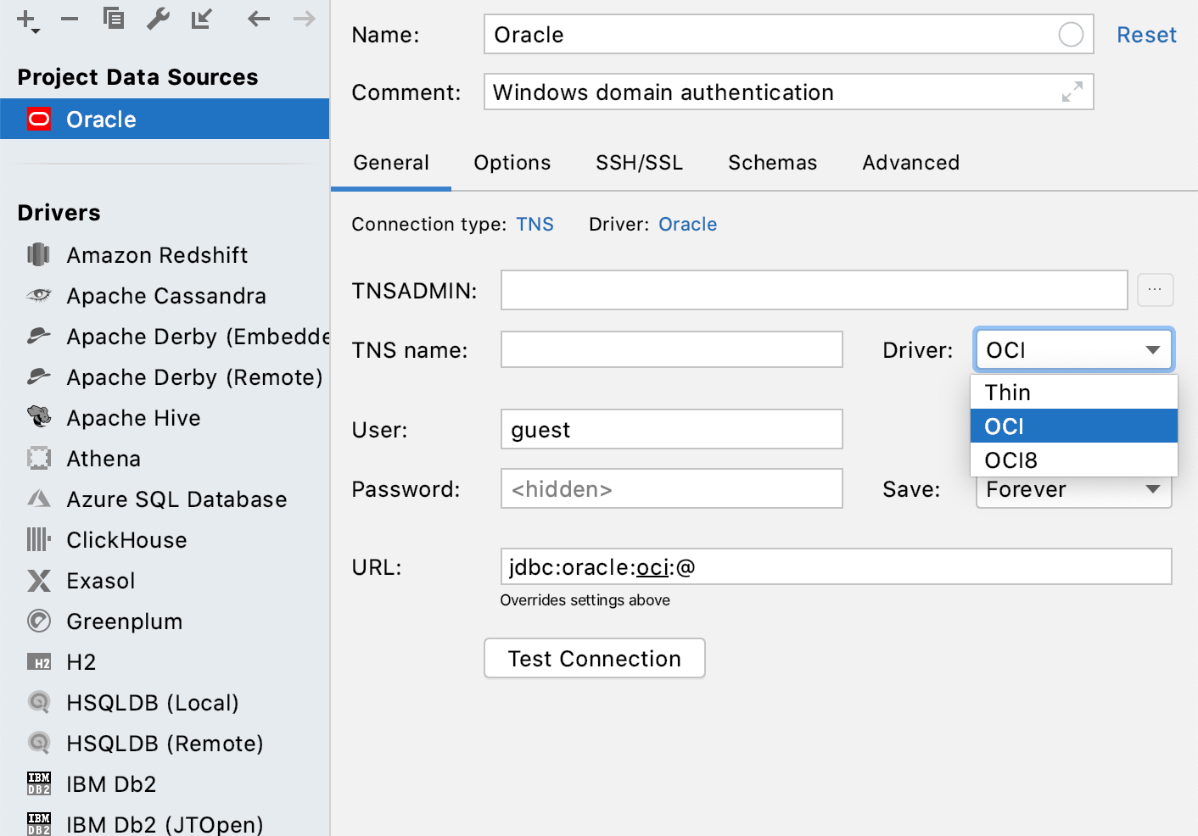Click the Oracle driver link

coord(688,224)
